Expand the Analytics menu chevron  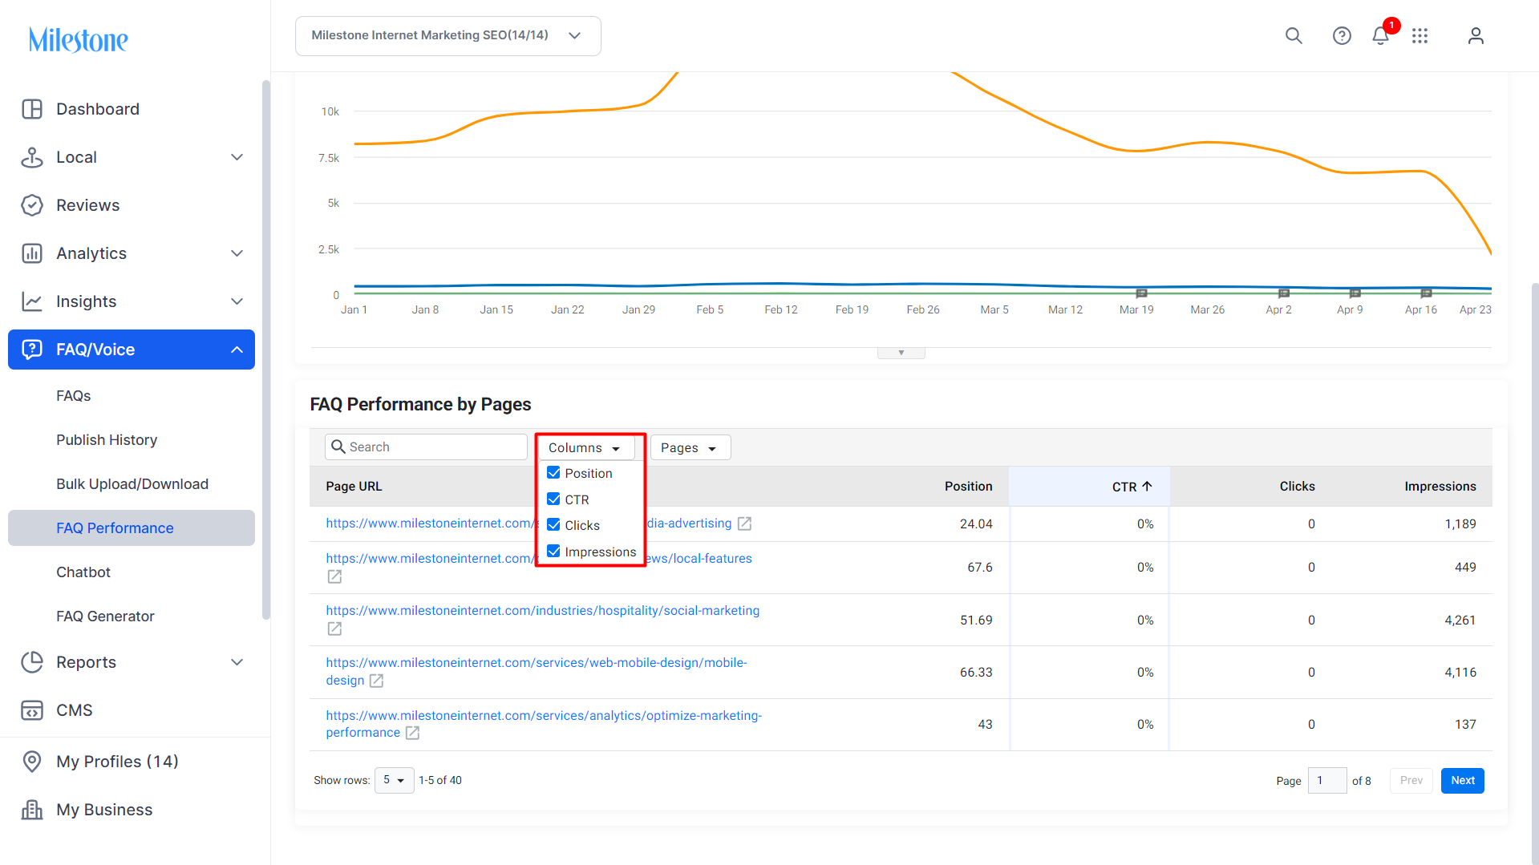pos(237,253)
